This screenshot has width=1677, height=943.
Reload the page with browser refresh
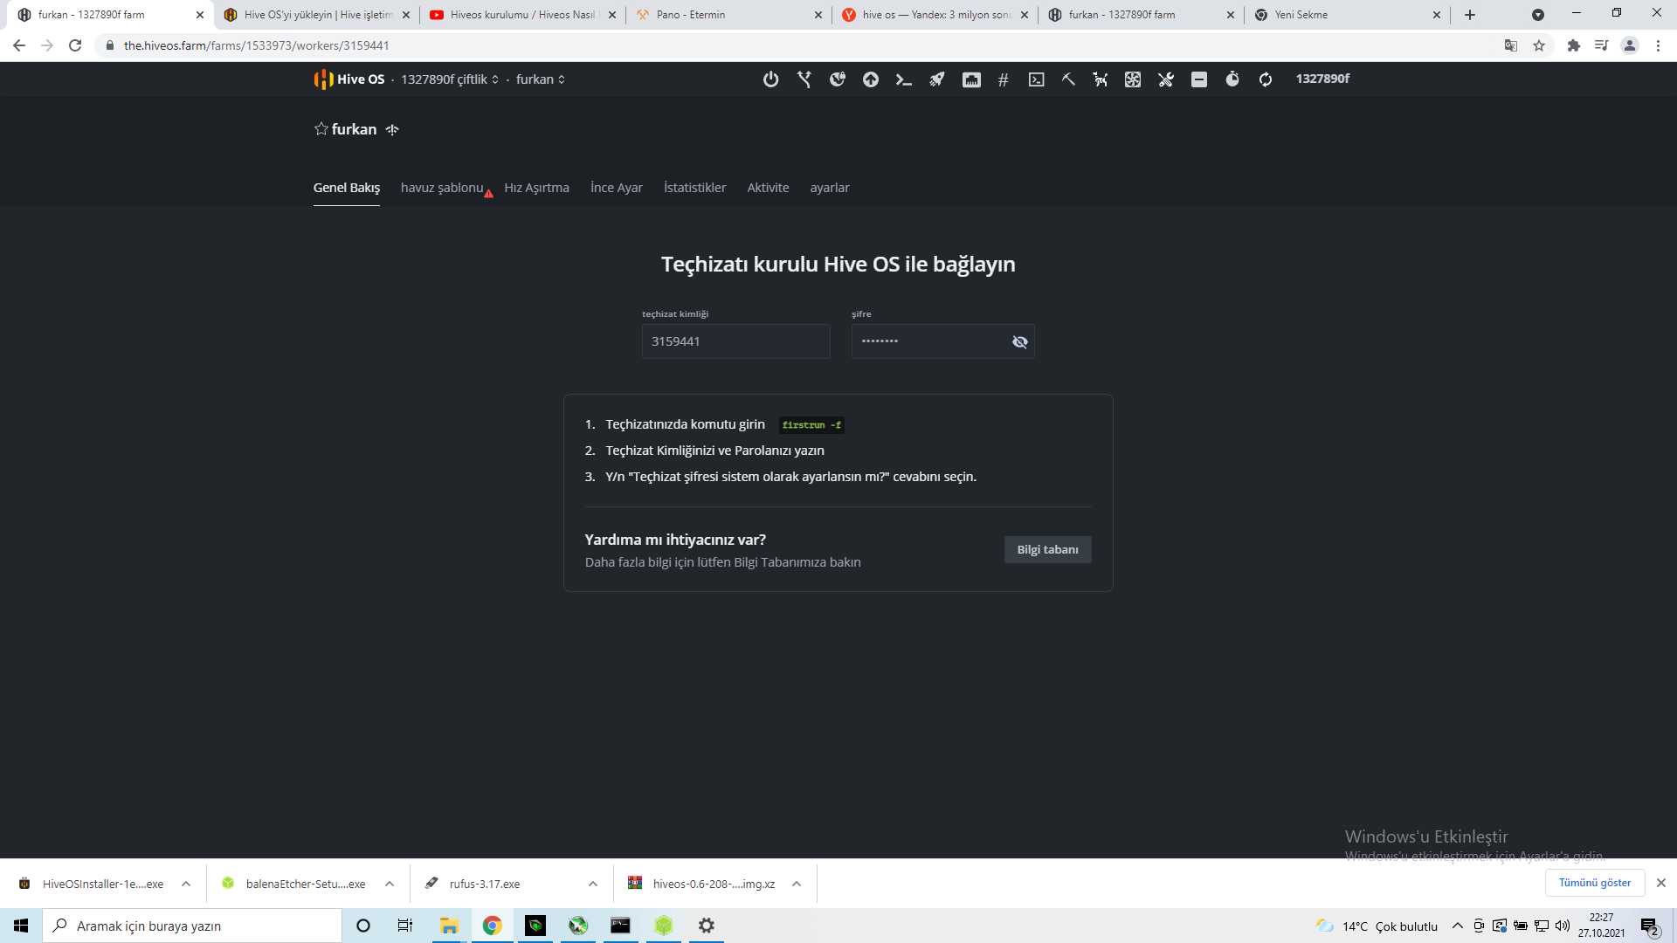point(75,45)
